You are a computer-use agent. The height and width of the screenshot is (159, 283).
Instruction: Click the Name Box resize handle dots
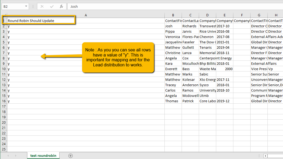click(x=32, y=6)
